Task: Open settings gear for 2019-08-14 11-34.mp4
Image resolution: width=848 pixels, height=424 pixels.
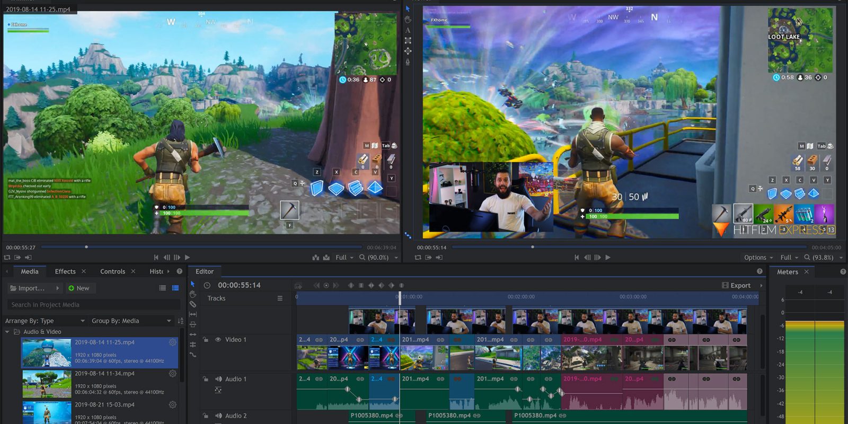Action: click(x=173, y=374)
